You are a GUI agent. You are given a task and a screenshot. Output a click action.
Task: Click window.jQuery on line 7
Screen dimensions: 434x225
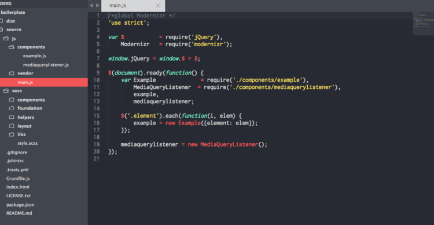[x=128, y=58]
